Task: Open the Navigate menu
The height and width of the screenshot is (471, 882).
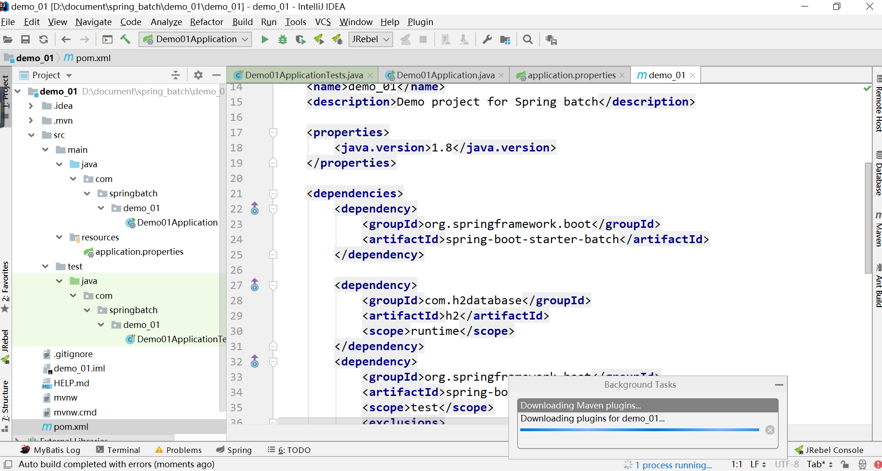Action: coord(94,22)
